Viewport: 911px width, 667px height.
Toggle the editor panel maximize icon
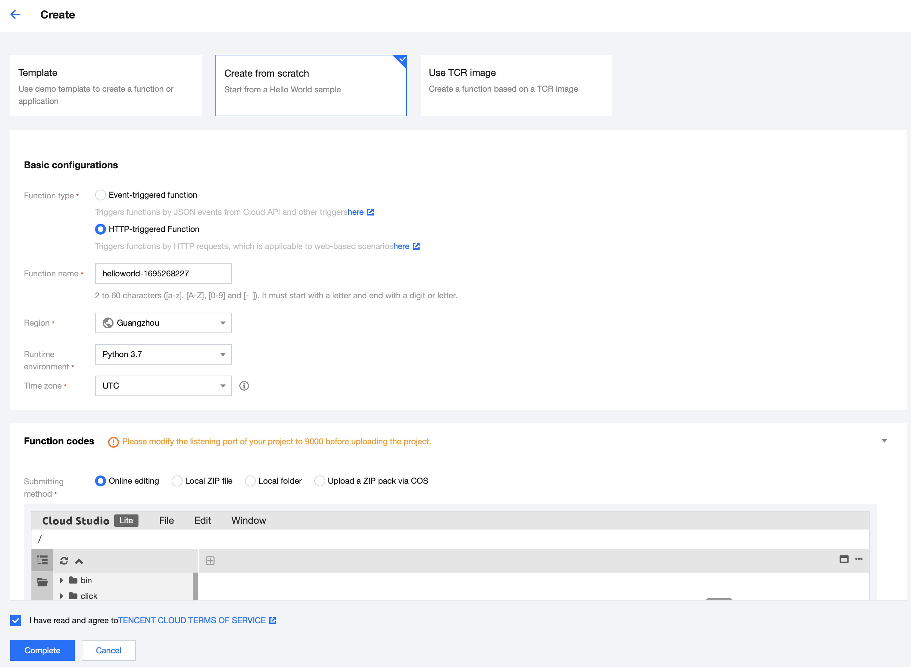coord(844,559)
